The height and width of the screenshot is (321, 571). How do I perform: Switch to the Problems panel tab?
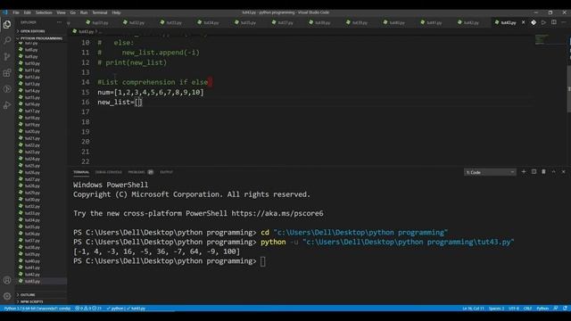pyautogui.click(x=140, y=172)
